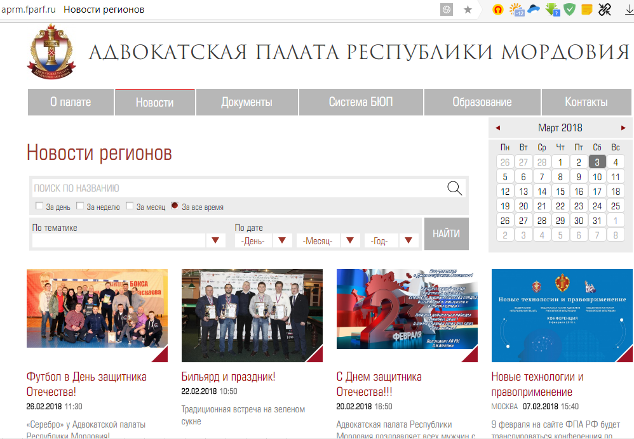Click the 'Поиск по названию' search field
Screen dimensions: 634x439
pyautogui.click(x=239, y=188)
